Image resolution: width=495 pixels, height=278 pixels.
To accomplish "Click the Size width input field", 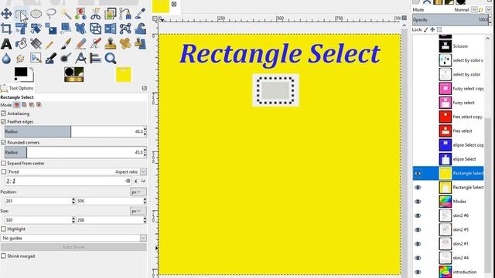I will tap(38, 220).
